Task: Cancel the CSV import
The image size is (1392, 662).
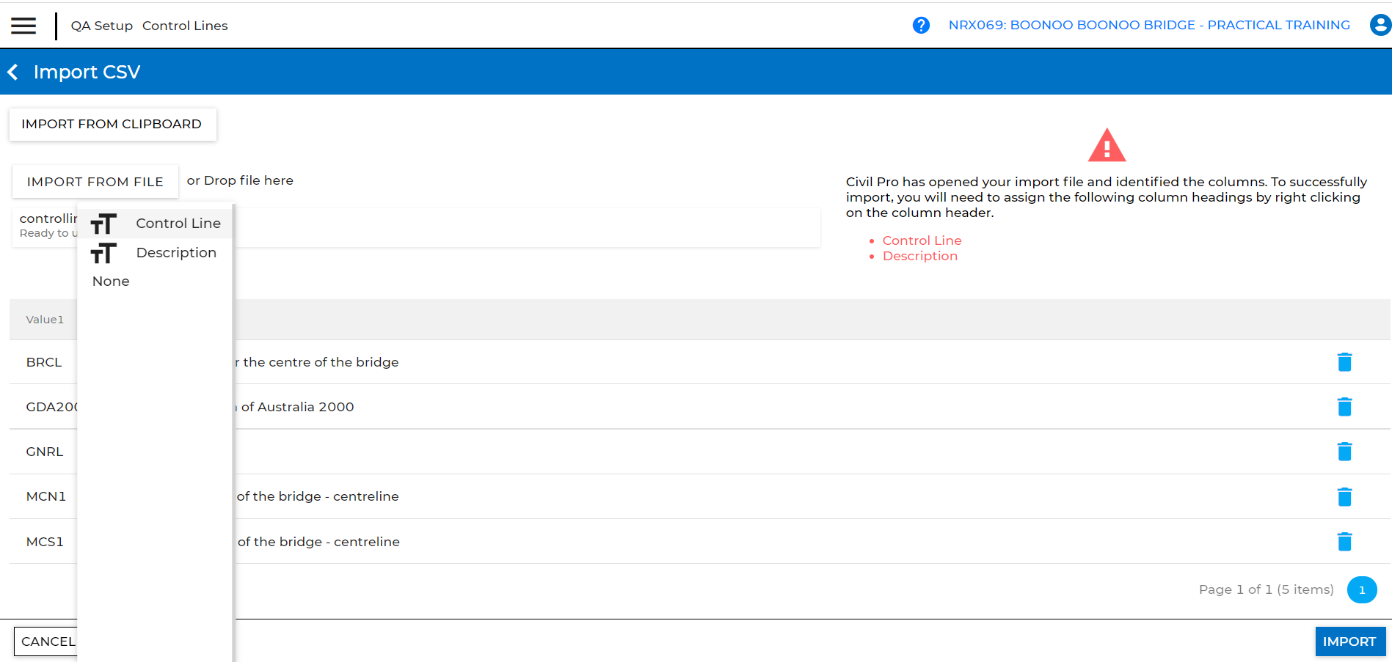Action: pyautogui.click(x=46, y=641)
